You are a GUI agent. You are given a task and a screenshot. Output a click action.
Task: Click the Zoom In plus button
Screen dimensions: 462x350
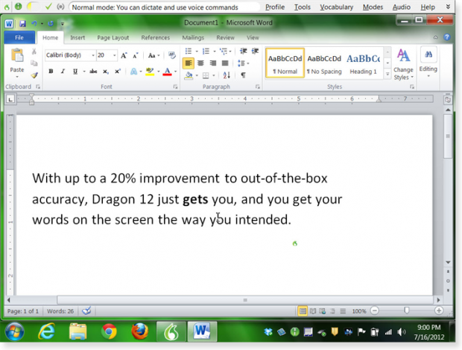[x=439, y=310]
